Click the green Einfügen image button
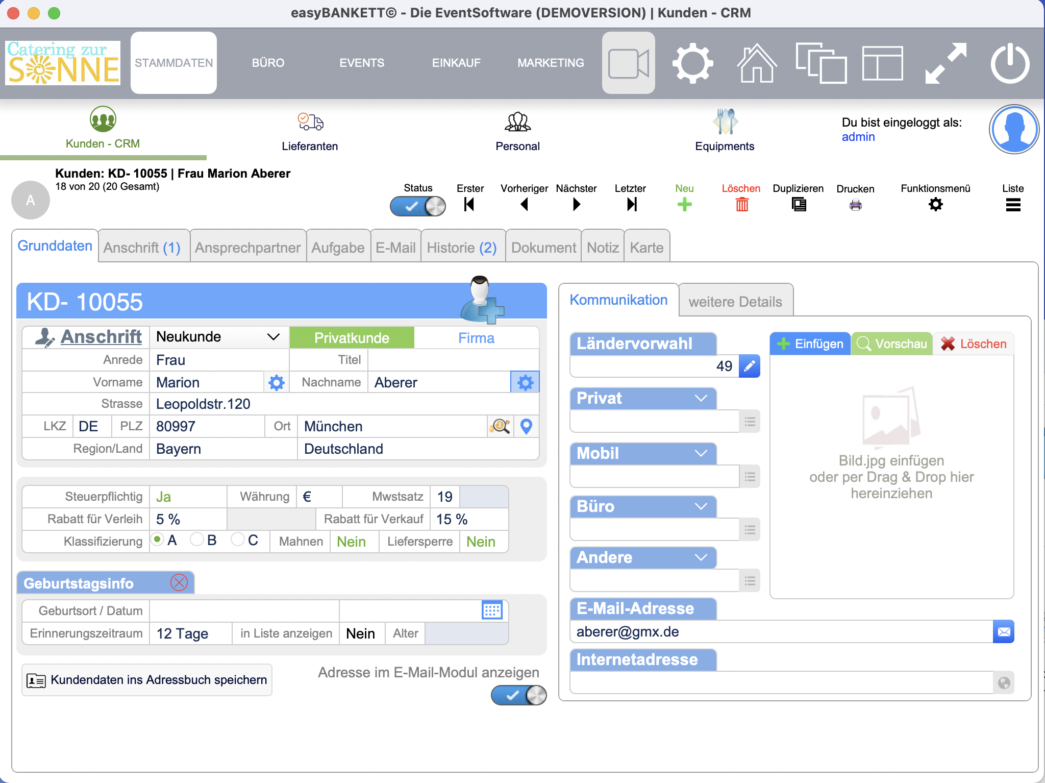Image resolution: width=1045 pixels, height=783 pixels. click(x=810, y=344)
